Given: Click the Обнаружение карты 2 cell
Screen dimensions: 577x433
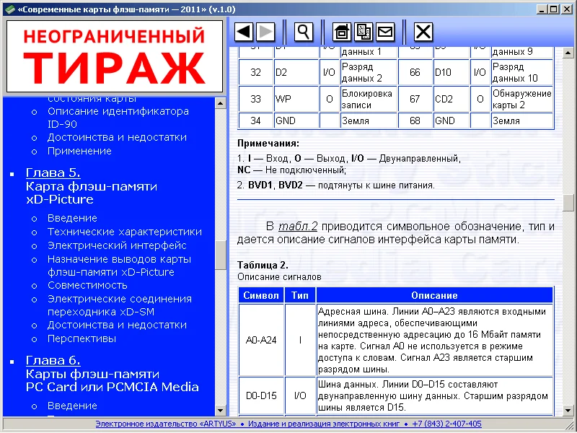Looking at the screenshot, I should pyautogui.click(x=522, y=99).
